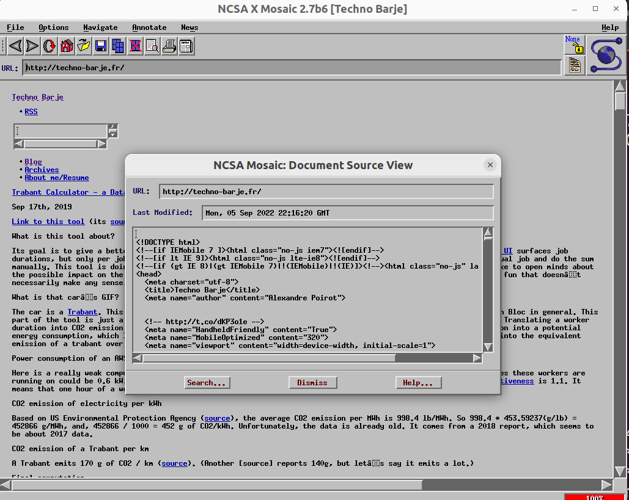Click down arrow of main page scrollbar
629x500 pixels.
coord(620,471)
